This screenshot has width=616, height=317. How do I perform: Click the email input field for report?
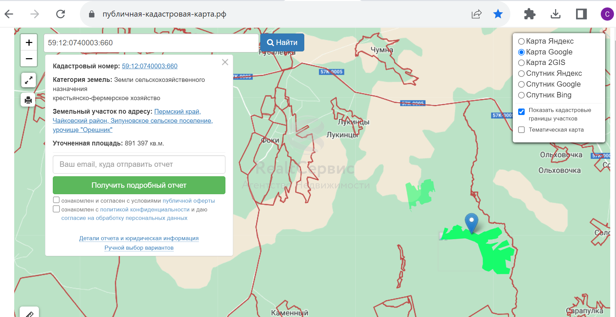(139, 164)
